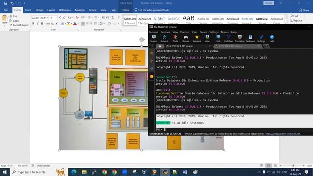313x176 pixels.
Task: Go to MobaXterm home tab icon
Action: 160,46
